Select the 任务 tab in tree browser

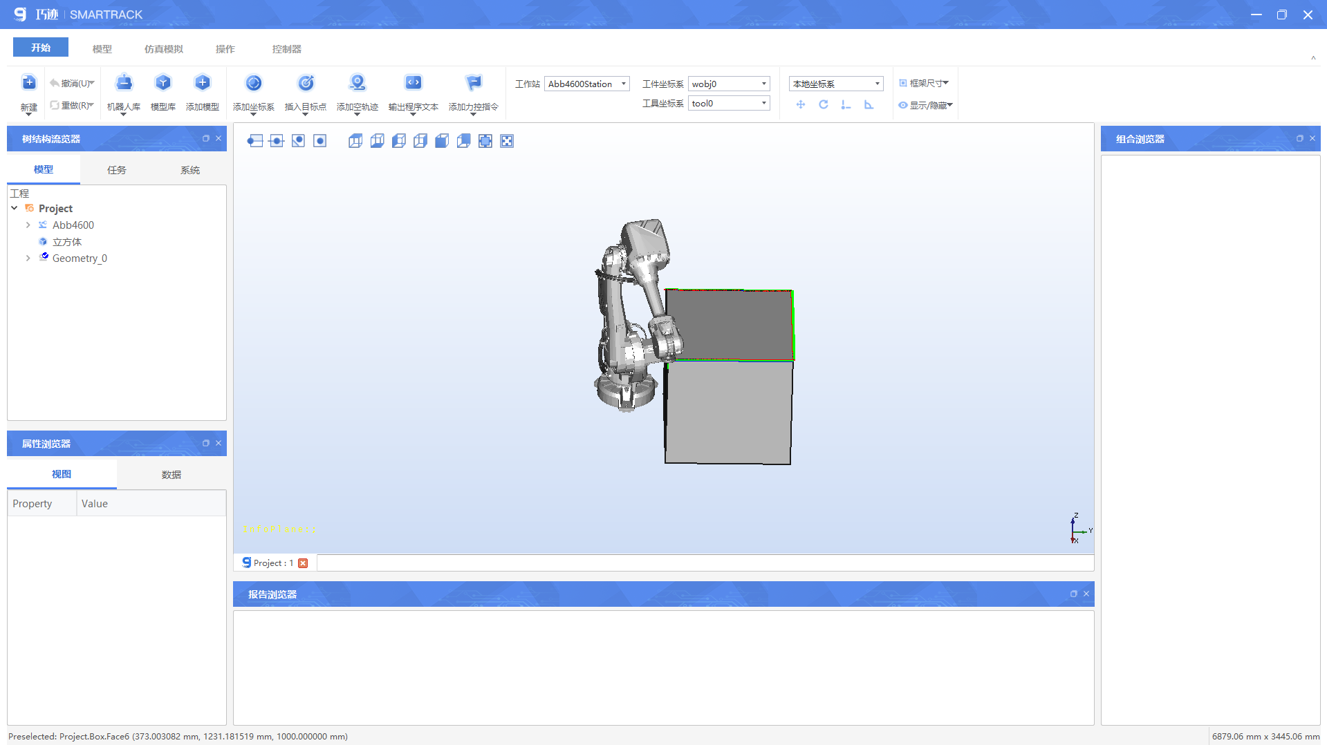coord(117,170)
